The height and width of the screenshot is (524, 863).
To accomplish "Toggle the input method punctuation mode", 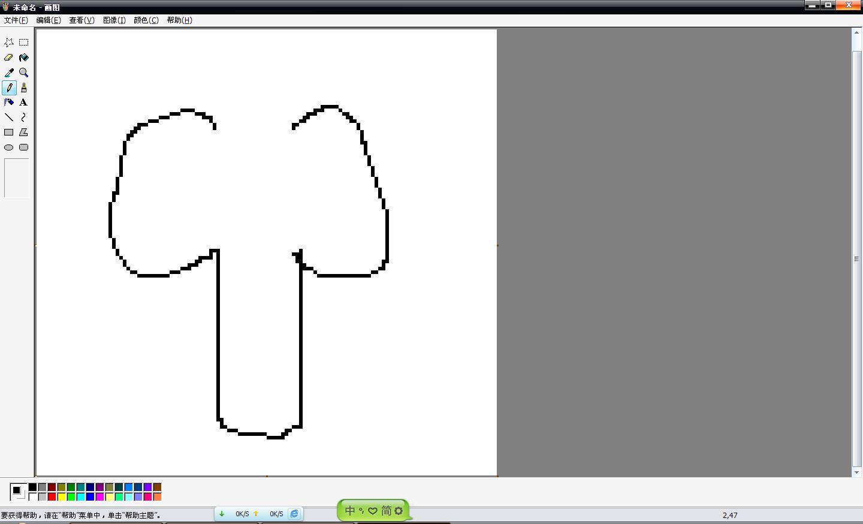I will click(361, 511).
